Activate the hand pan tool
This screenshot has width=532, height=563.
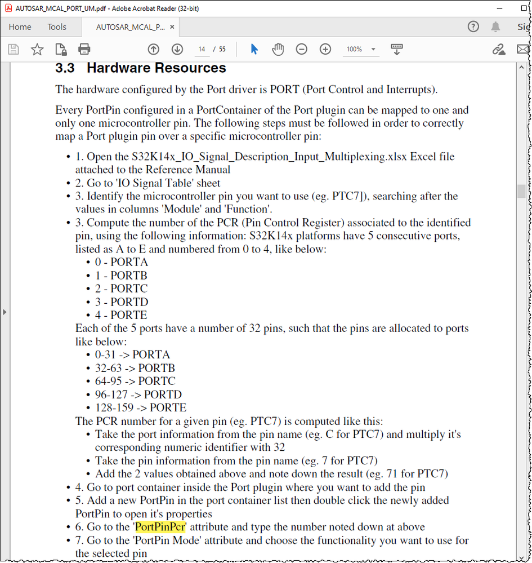278,49
